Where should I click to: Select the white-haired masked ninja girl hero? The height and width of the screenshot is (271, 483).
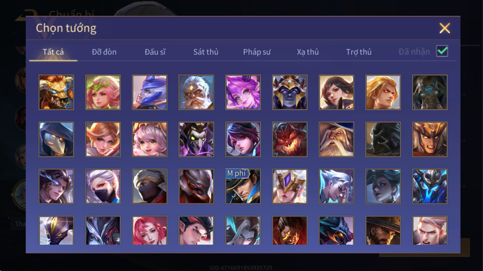click(103, 186)
